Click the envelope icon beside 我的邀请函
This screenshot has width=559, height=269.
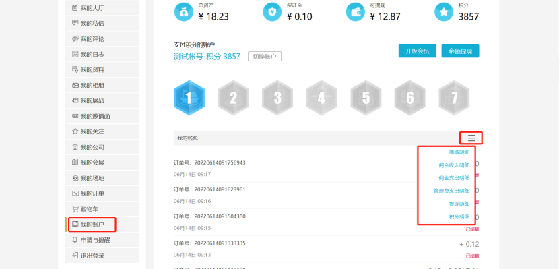click(75, 116)
